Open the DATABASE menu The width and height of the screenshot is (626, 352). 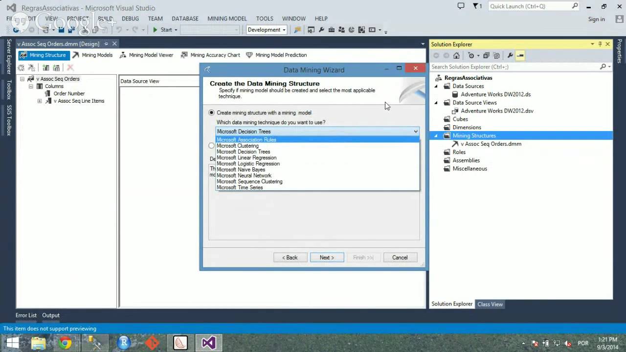[x=185, y=19]
